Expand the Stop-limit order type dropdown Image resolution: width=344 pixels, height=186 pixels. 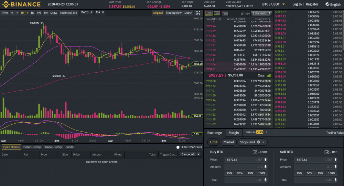click(x=263, y=142)
